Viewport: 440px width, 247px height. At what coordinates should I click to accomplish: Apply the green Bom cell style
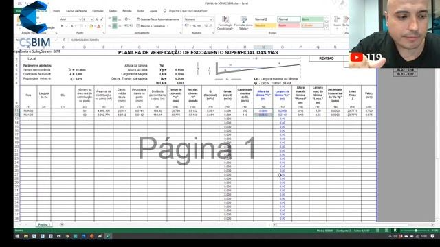pyautogui.click(x=312, y=19)
